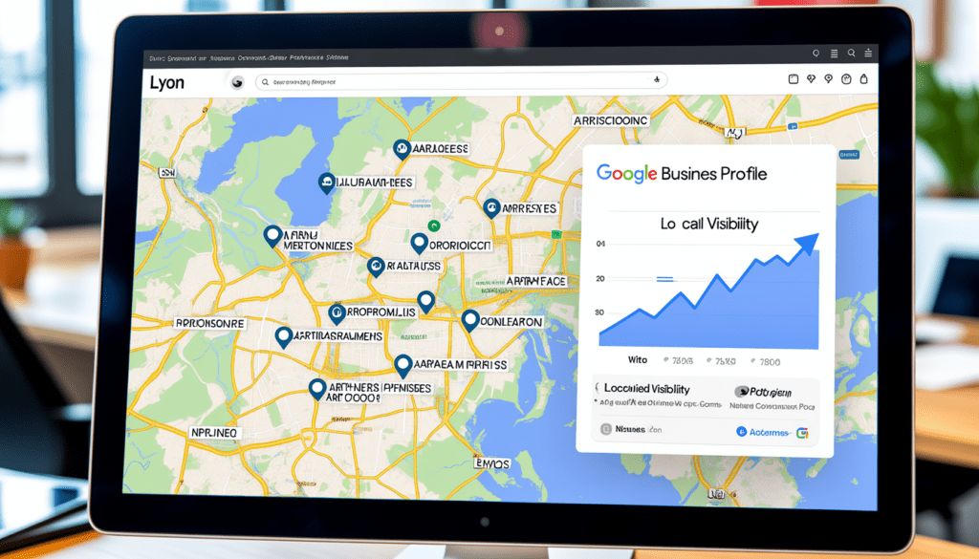Open the list menu icon in top dark bar

pyautogui.click(x=834, y=54)
